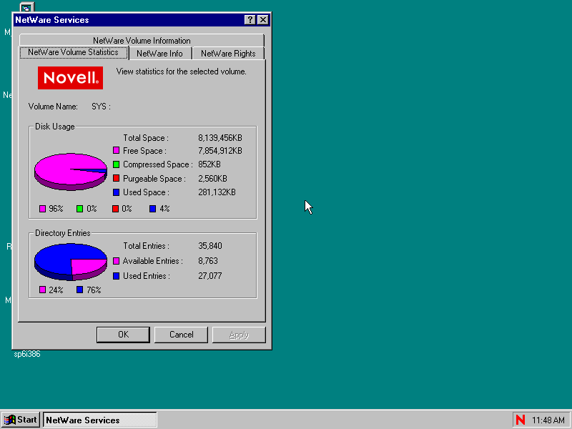572x429 pixels.
Task: Switch to the NetWare Info tab
Action: [x=159, y=54]
